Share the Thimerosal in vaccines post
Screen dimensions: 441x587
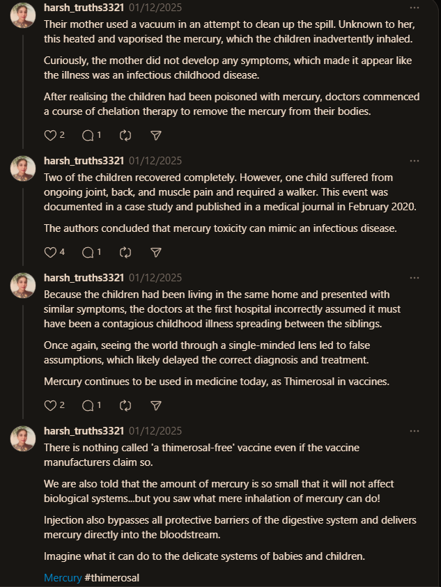[x=156, y=405]
